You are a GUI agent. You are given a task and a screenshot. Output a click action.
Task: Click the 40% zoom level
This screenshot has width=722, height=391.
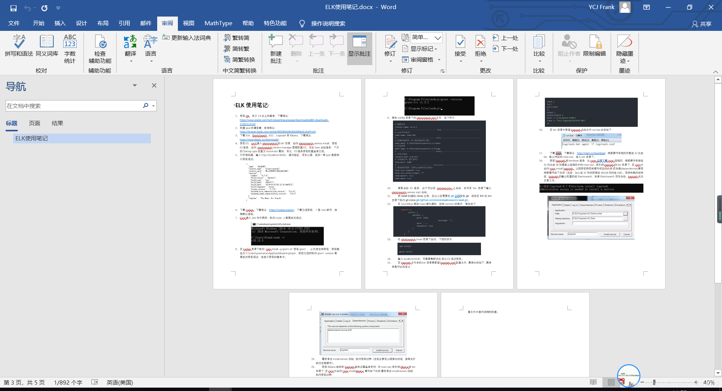[x=709, y=382]
